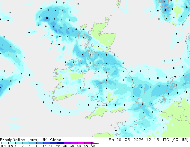Click the legend label '15'
Image resolution: width=190 pixels, height=147 pixels.
[x=44, y=146]
